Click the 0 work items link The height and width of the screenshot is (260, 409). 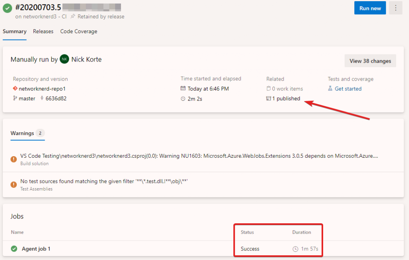click(288, 89)
